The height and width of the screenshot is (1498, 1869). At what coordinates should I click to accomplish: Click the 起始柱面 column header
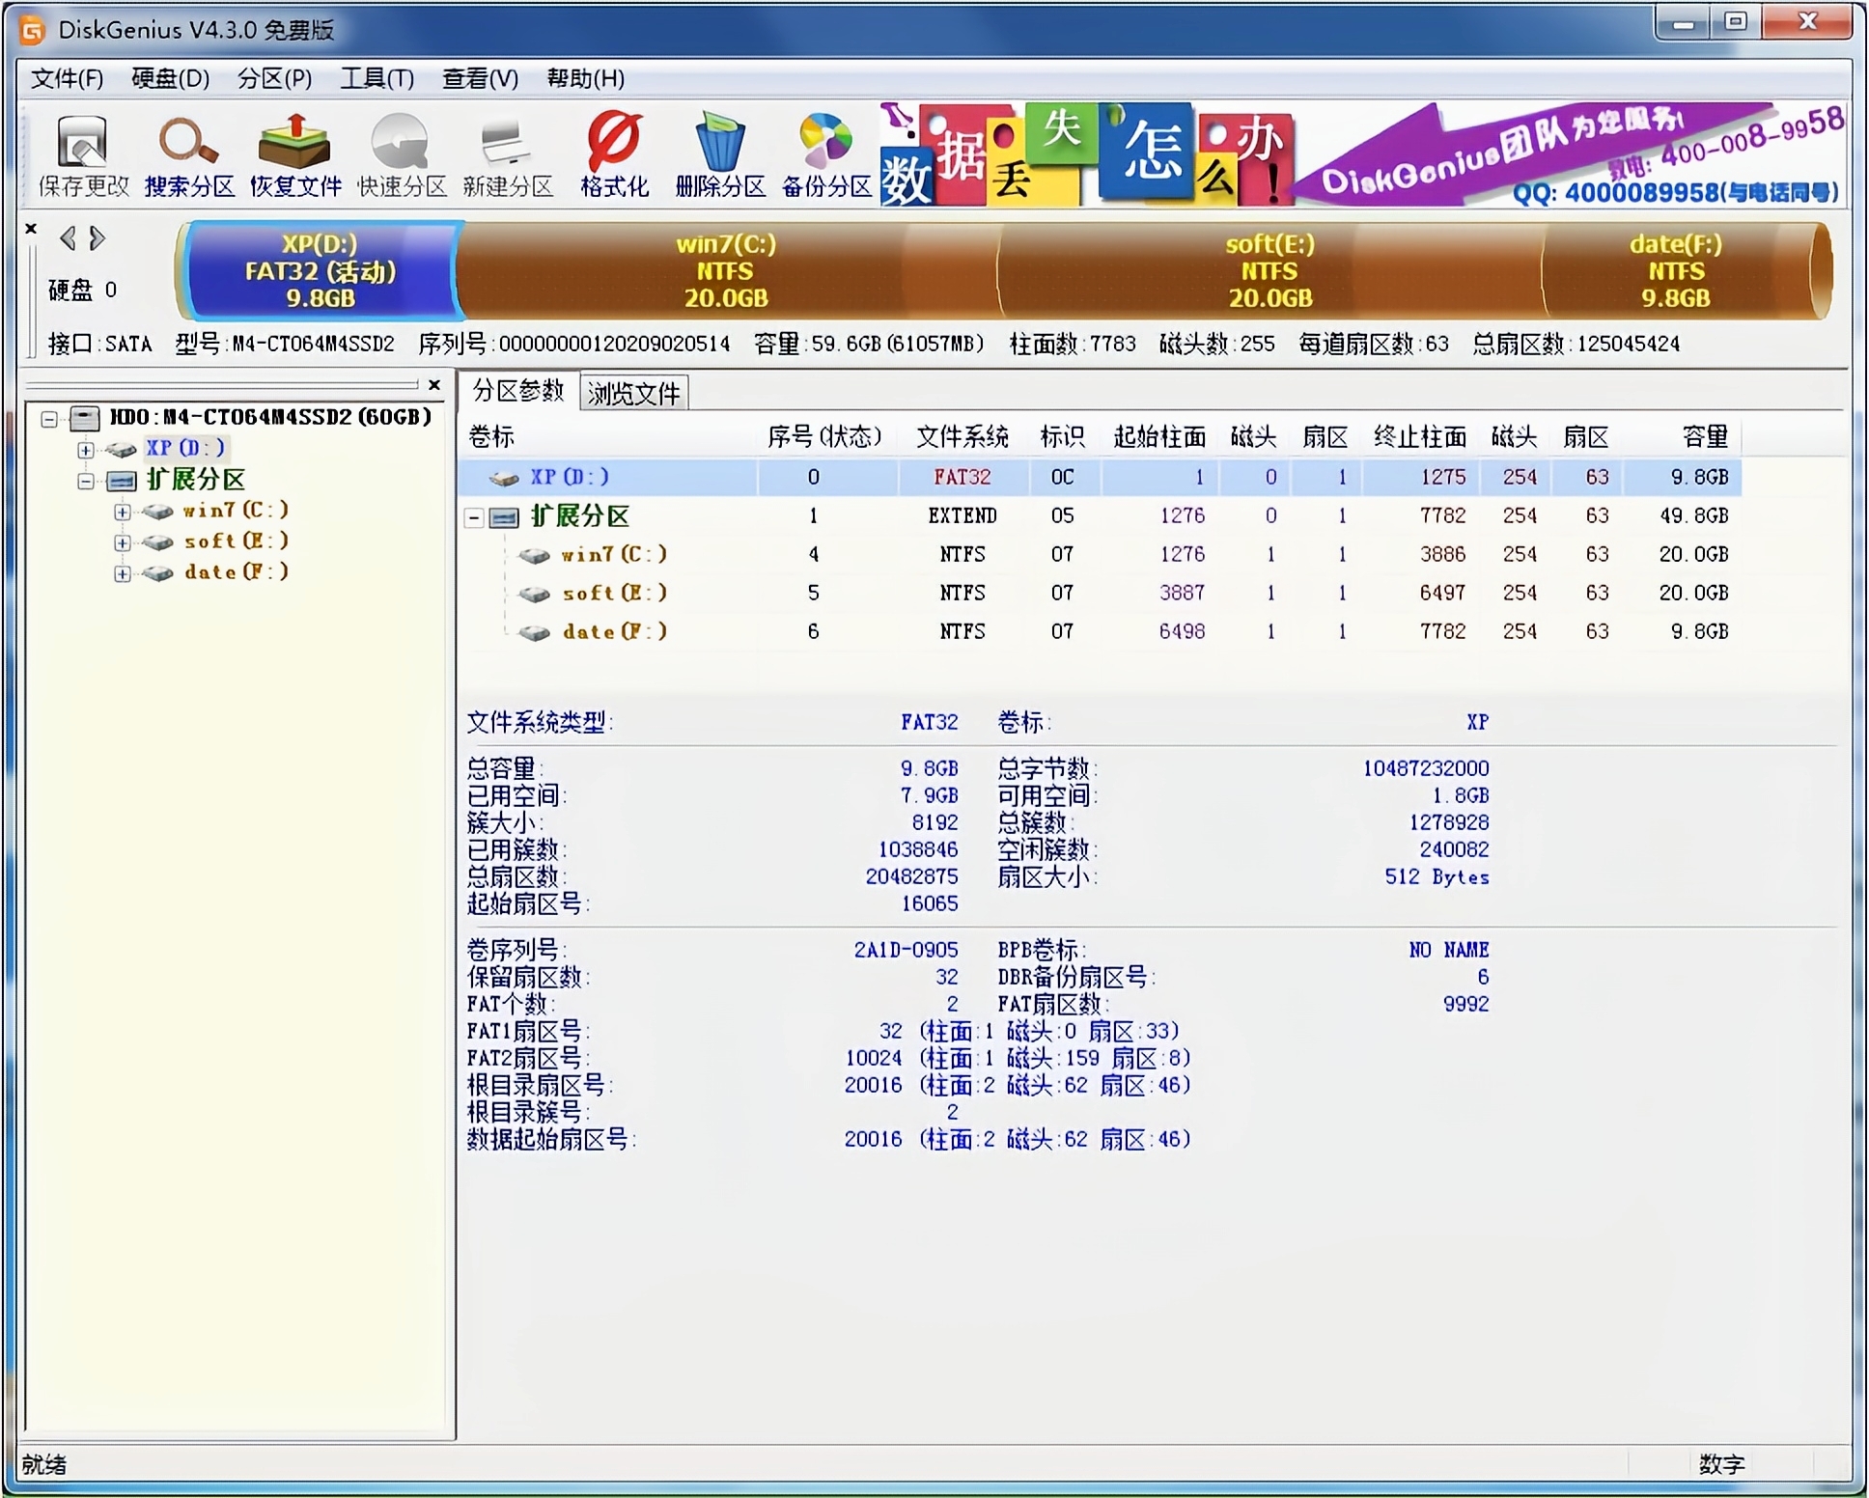pos(1159,437)
